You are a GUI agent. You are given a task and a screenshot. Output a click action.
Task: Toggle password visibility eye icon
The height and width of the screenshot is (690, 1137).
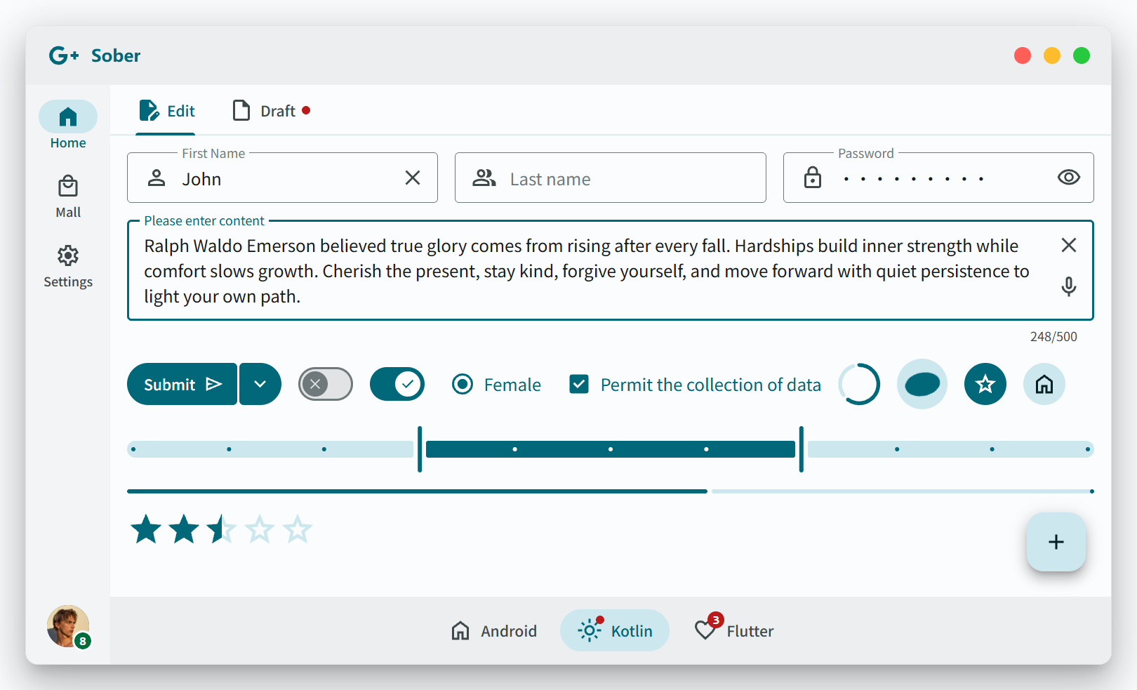pos(1068,178)
